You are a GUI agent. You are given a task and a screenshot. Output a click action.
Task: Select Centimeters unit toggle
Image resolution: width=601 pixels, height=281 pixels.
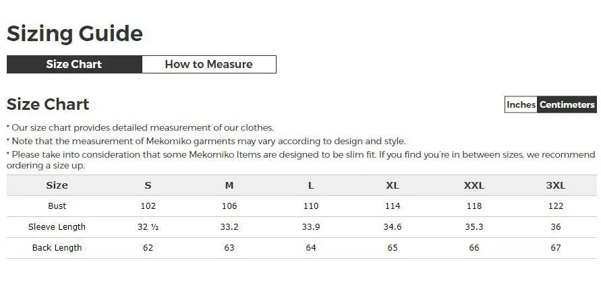(567, 104)
